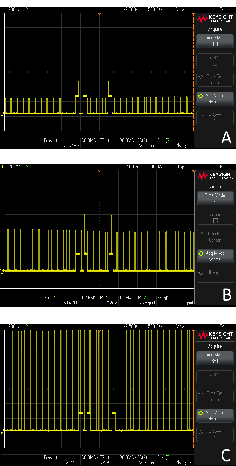
Task: Click green Acq Mode knob icon in panel A
Action: 201,96
